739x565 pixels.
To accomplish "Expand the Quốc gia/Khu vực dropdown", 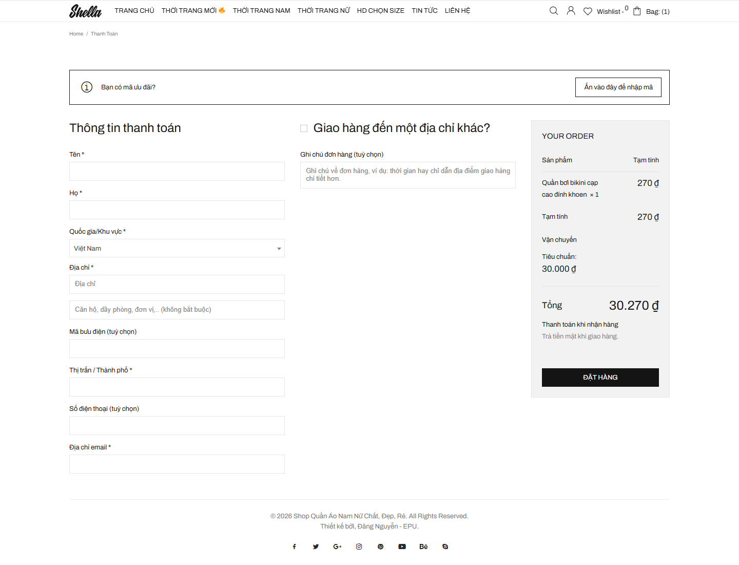I will click(x=177, y=248).
